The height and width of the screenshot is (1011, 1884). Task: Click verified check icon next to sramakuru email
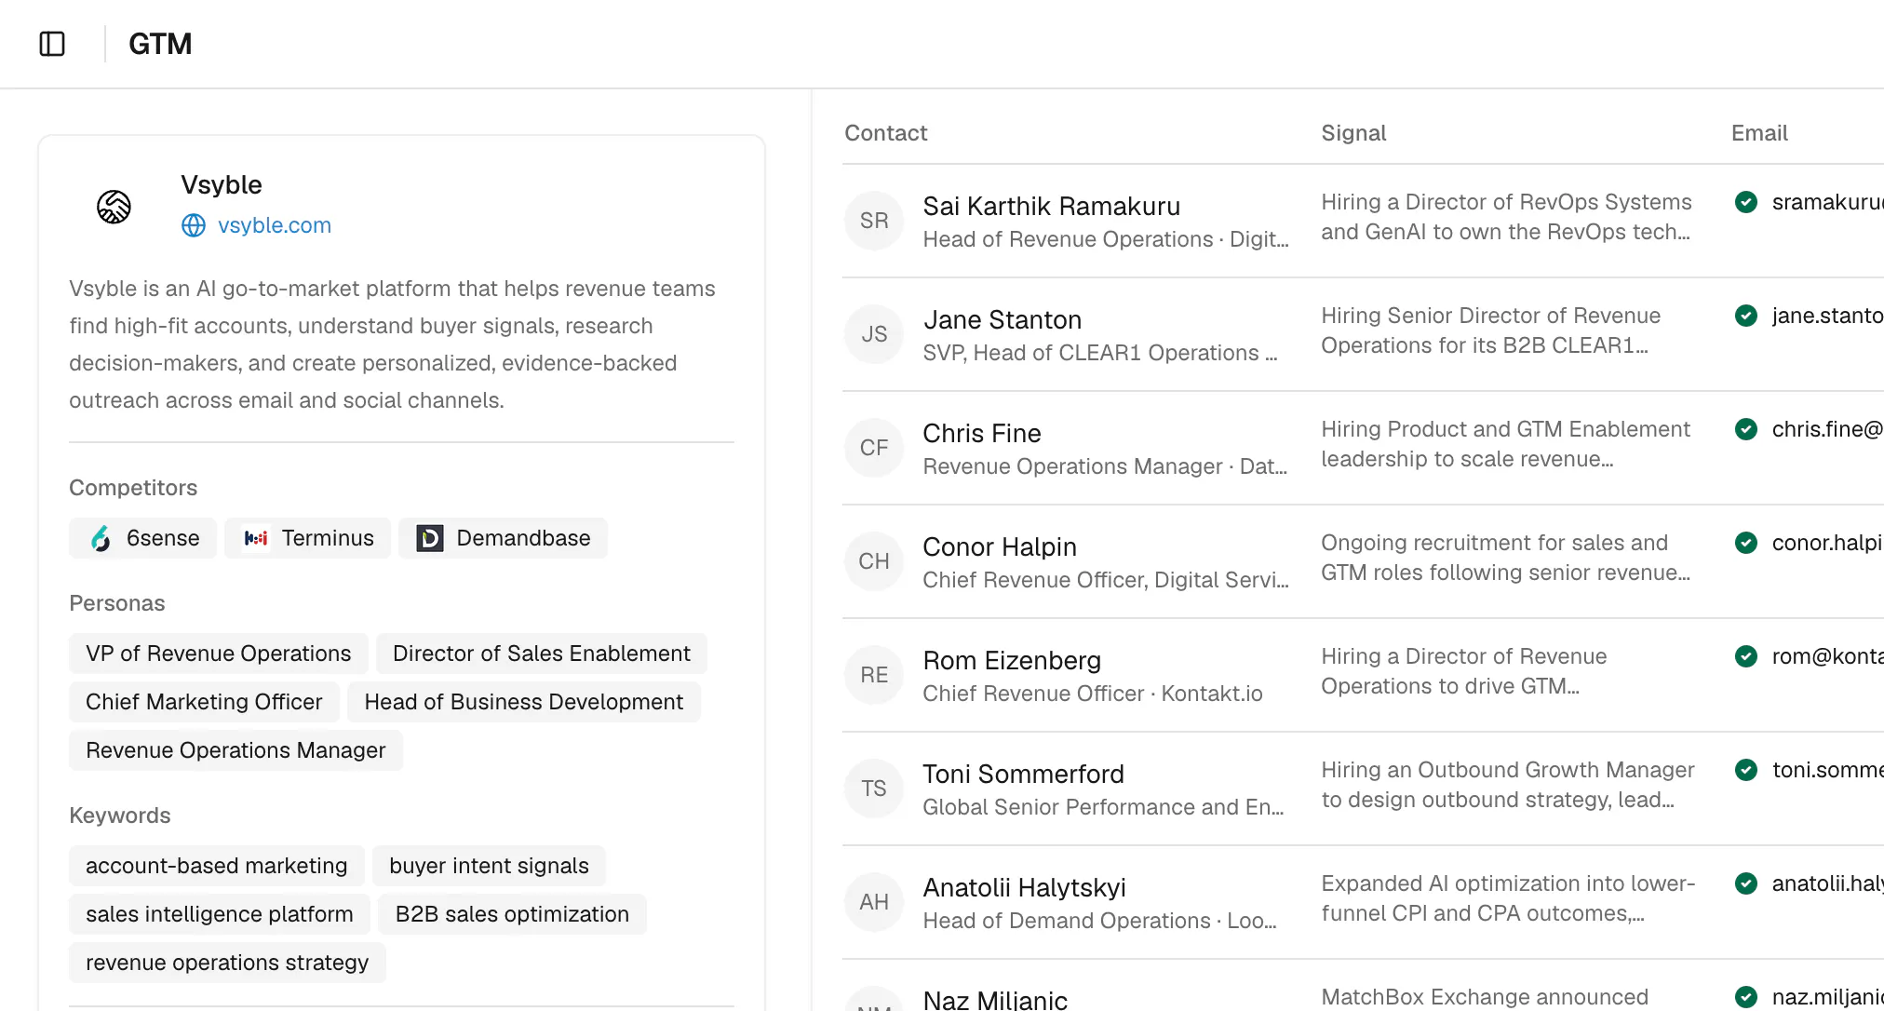(x=1746, y=202)
